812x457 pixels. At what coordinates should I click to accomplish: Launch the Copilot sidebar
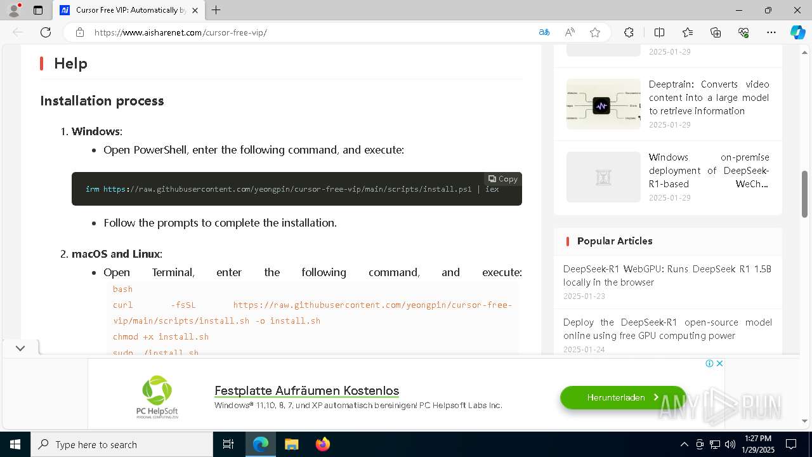(x=797, y=32)
